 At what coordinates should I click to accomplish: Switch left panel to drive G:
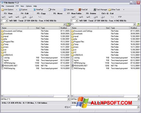tap(24, 17)
